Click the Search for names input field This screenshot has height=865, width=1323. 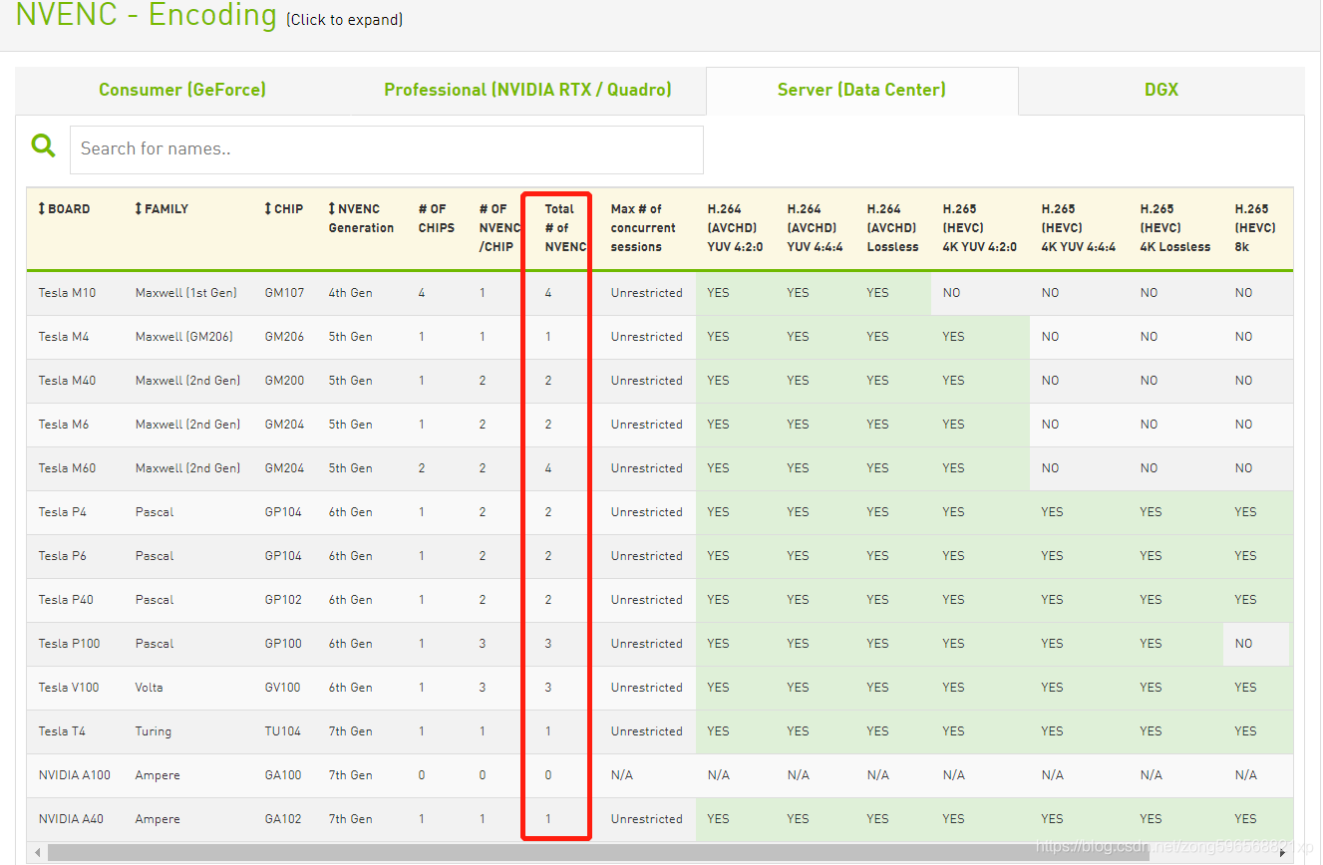pos(387,149)
